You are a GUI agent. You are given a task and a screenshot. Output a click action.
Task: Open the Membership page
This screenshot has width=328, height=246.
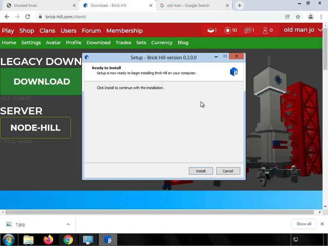point(125,30)
